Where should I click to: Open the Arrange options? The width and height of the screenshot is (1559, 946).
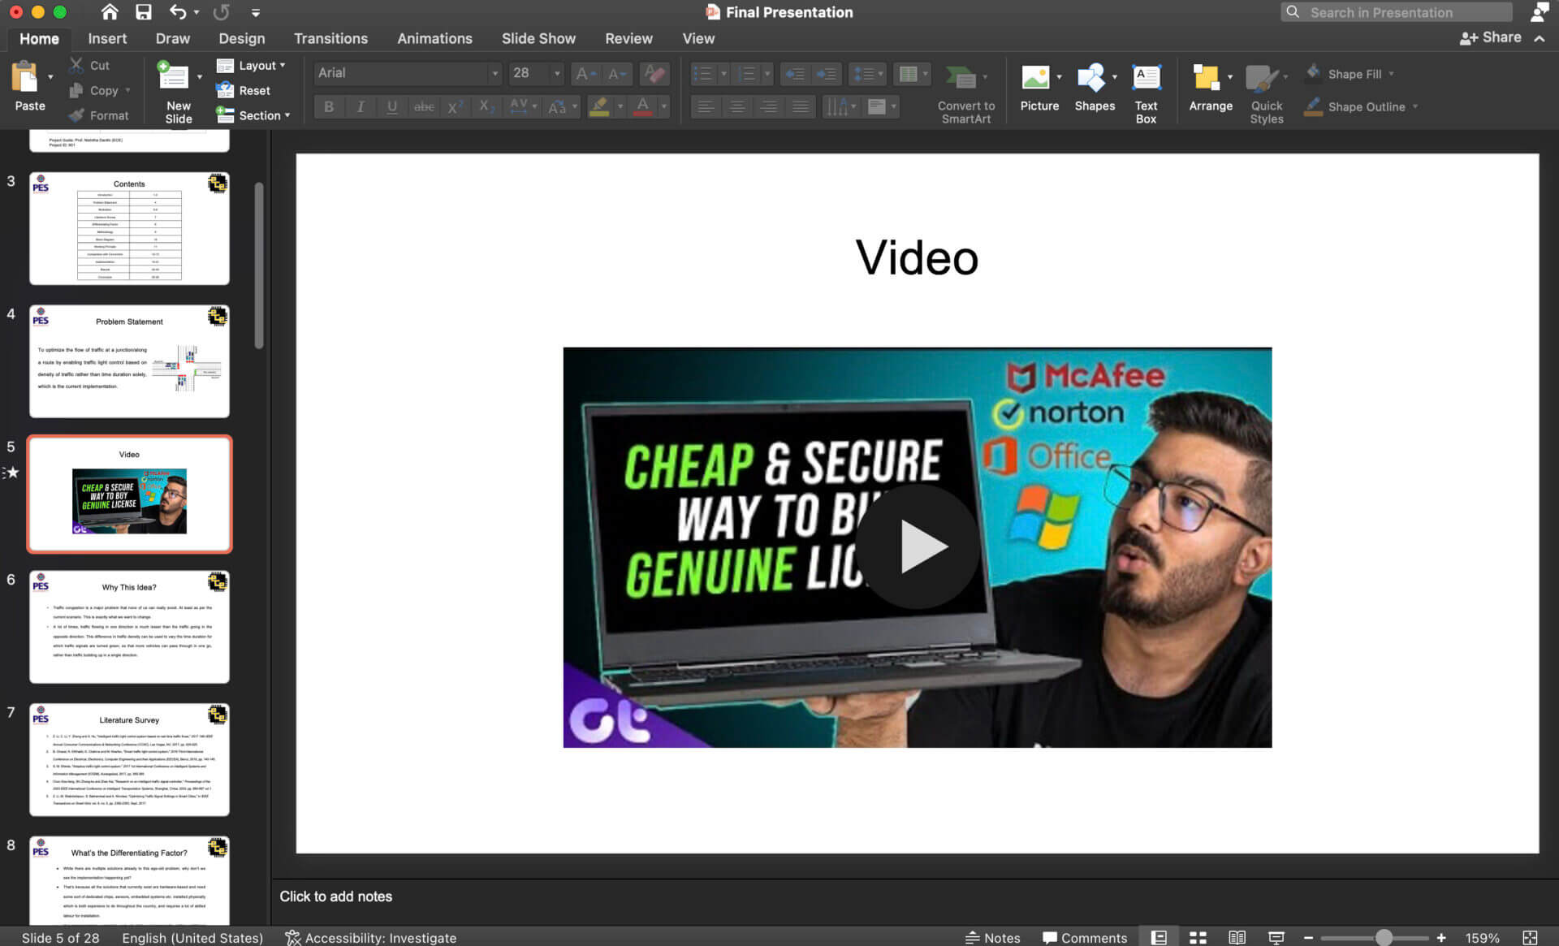[1210, 88]
